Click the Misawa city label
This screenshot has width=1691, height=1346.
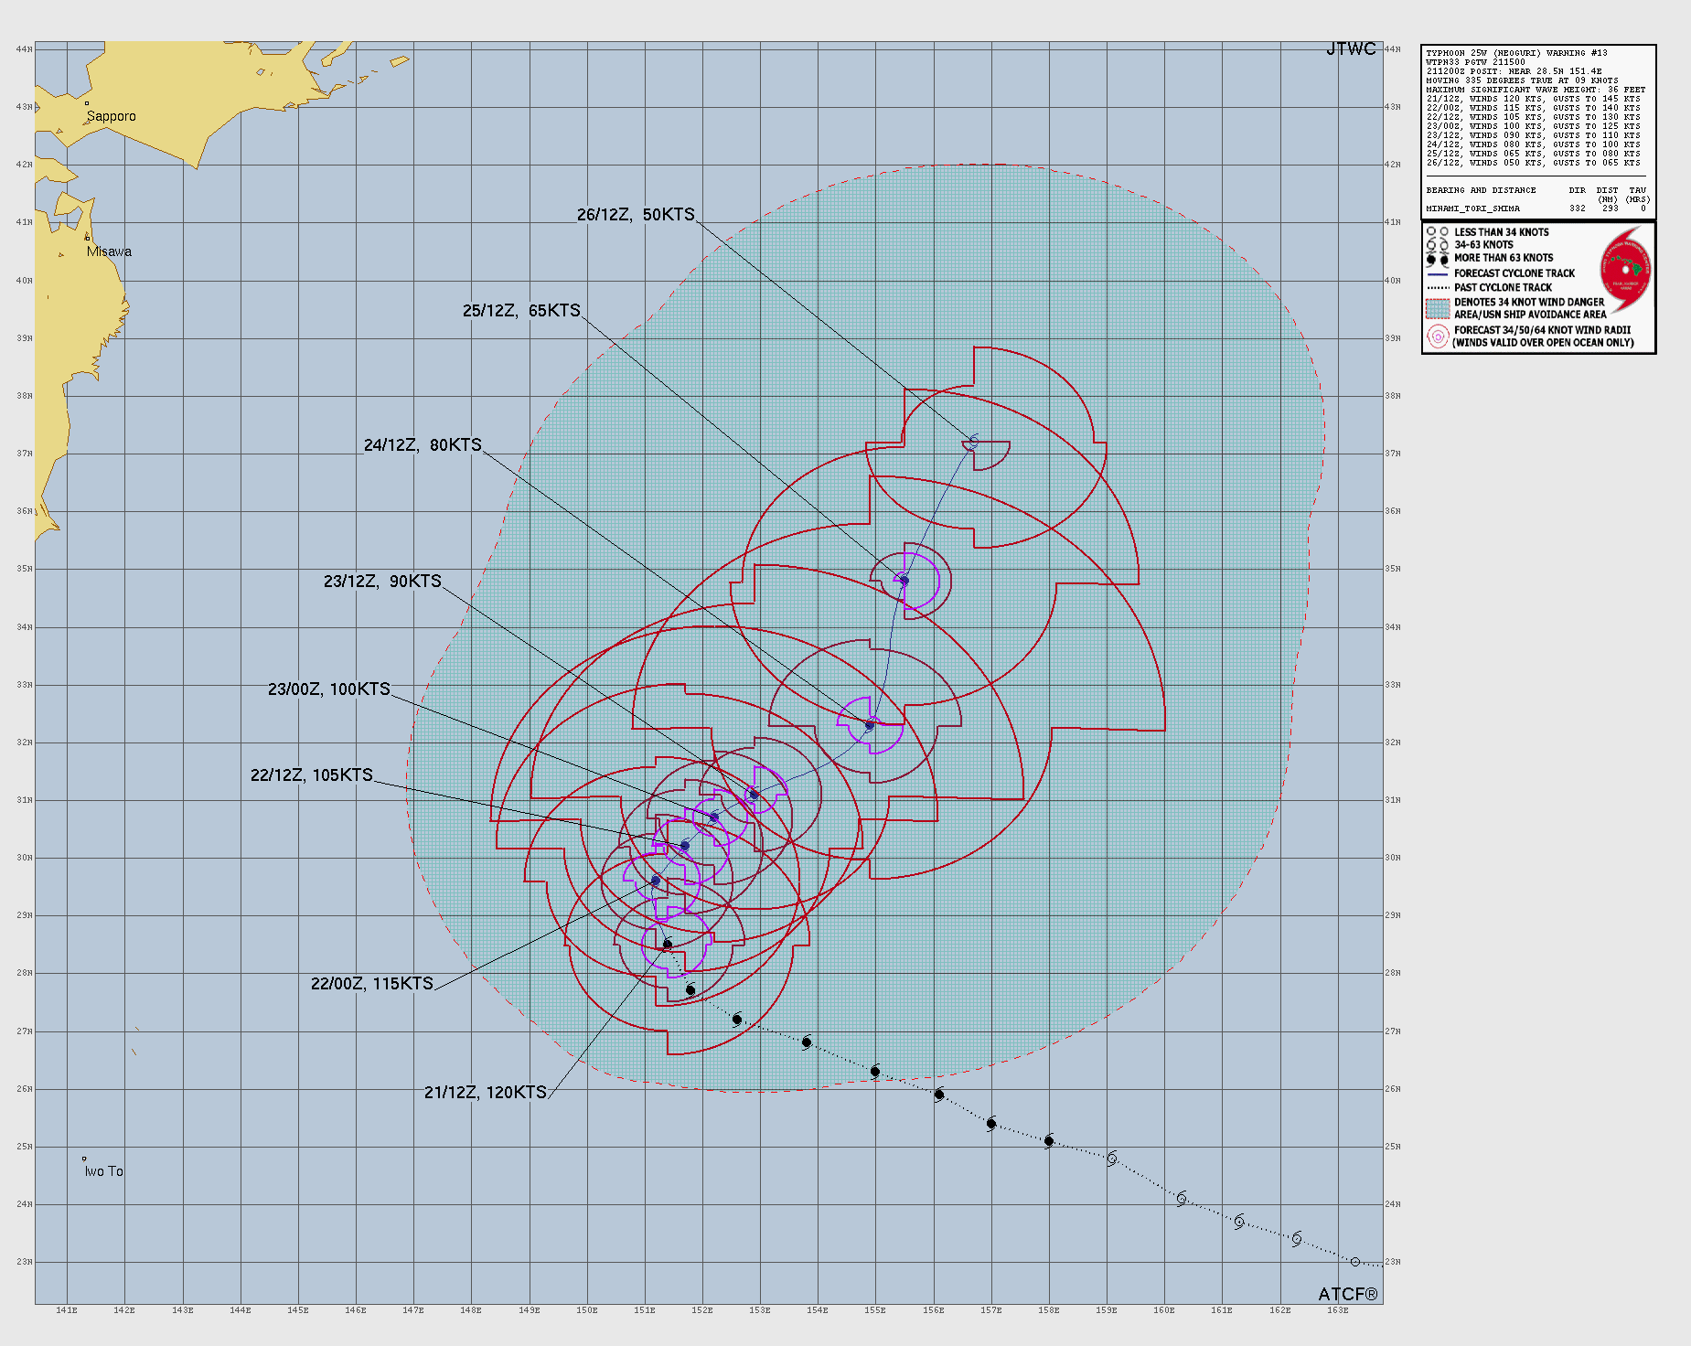pyautogui.click(x=109, y=251)
